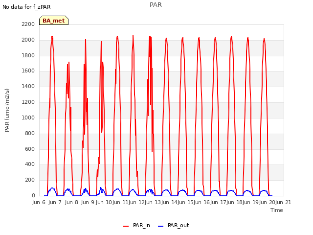Click the Jun 19 x-axis tick label
The width and height of the screenshot is (313, 235).
[x=251, y=202]
